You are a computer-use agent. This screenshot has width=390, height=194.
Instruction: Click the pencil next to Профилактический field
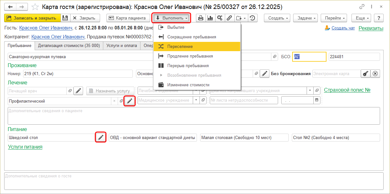point(130,101)
